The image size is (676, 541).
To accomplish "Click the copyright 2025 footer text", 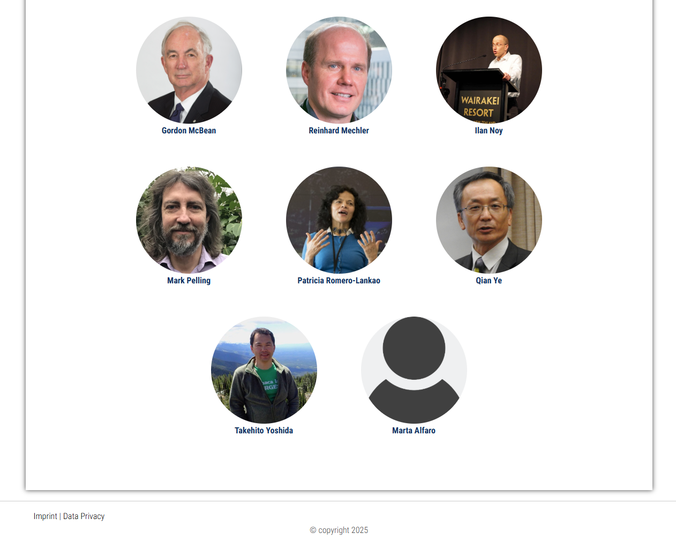I will point(339,530).
